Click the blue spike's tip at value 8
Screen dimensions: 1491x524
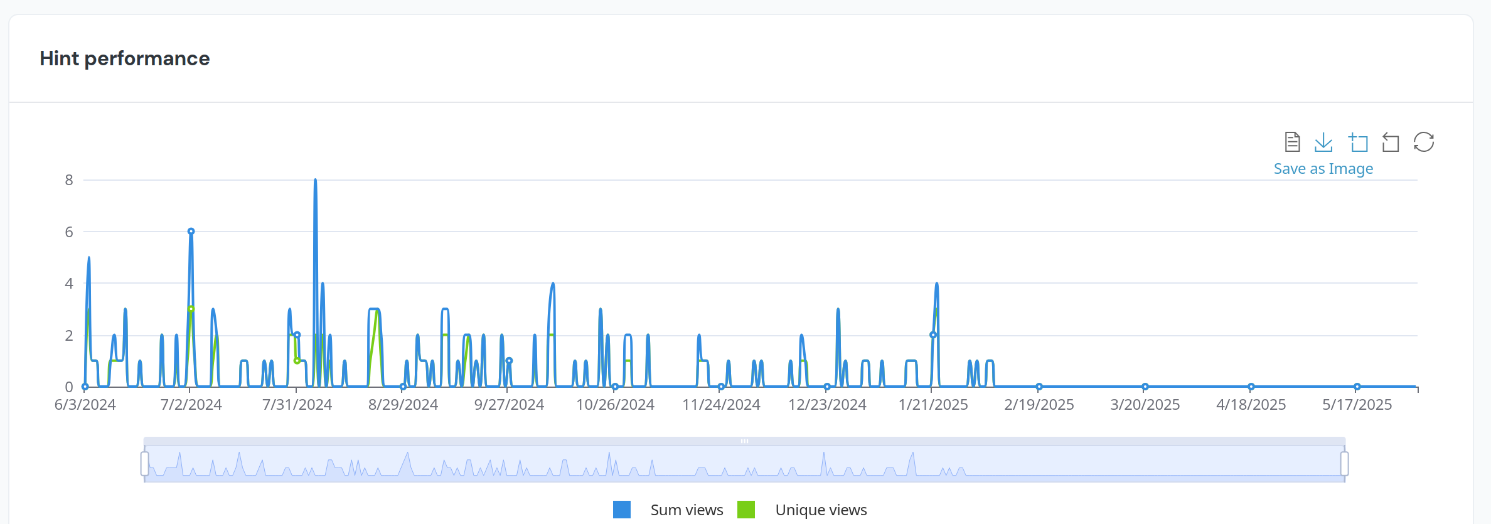(315, 181)
